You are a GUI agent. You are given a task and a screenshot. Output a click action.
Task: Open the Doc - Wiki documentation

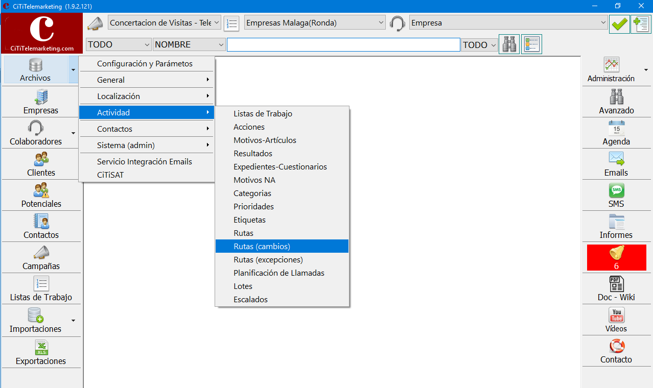pos(617,289)
